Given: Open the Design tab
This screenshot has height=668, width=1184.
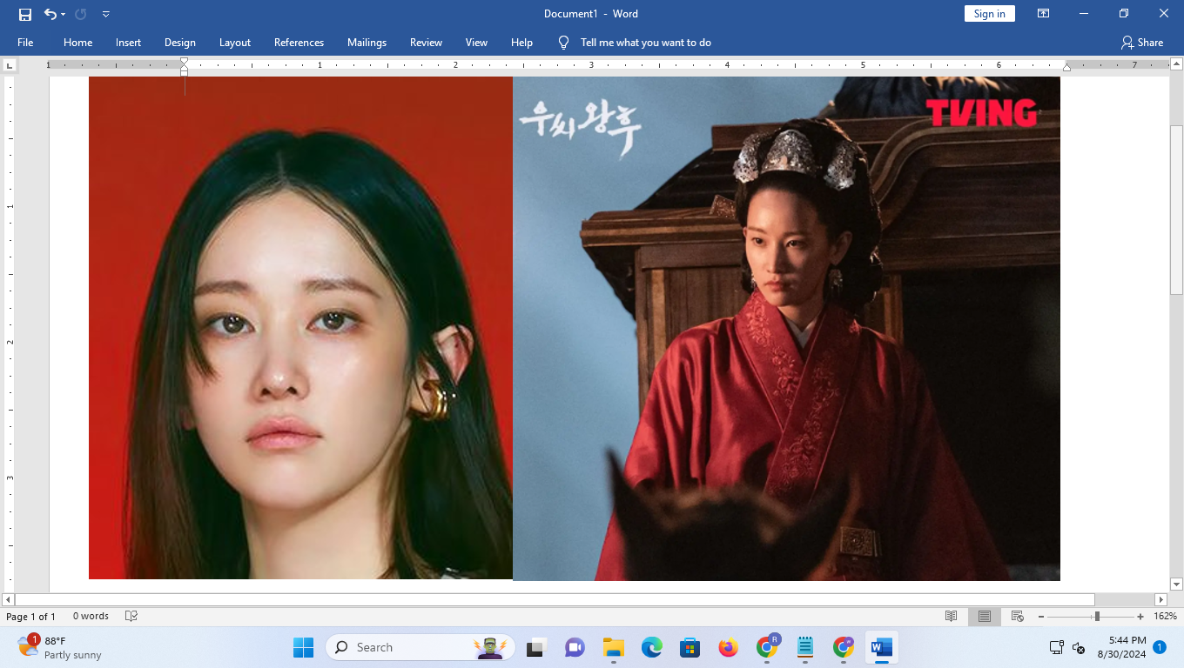Looking at the screenshot, I should pos(179,43).
